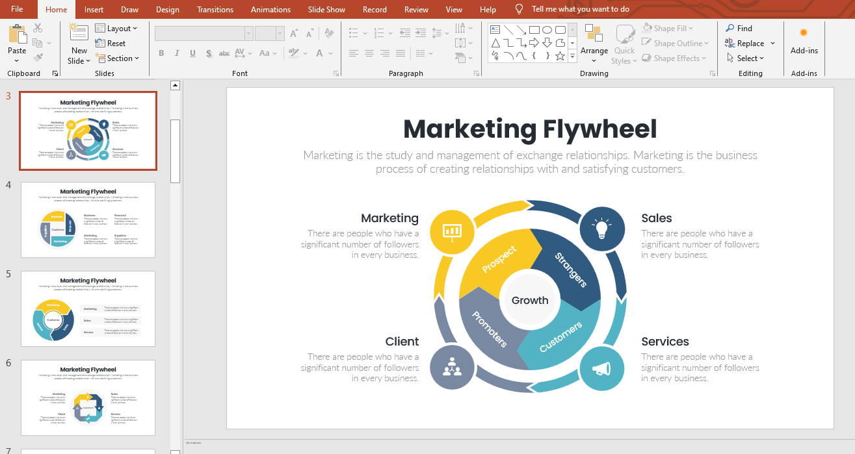Screen dimensions: 855x454
Task: Switch to the Design tab
Action: click(168, 10)
